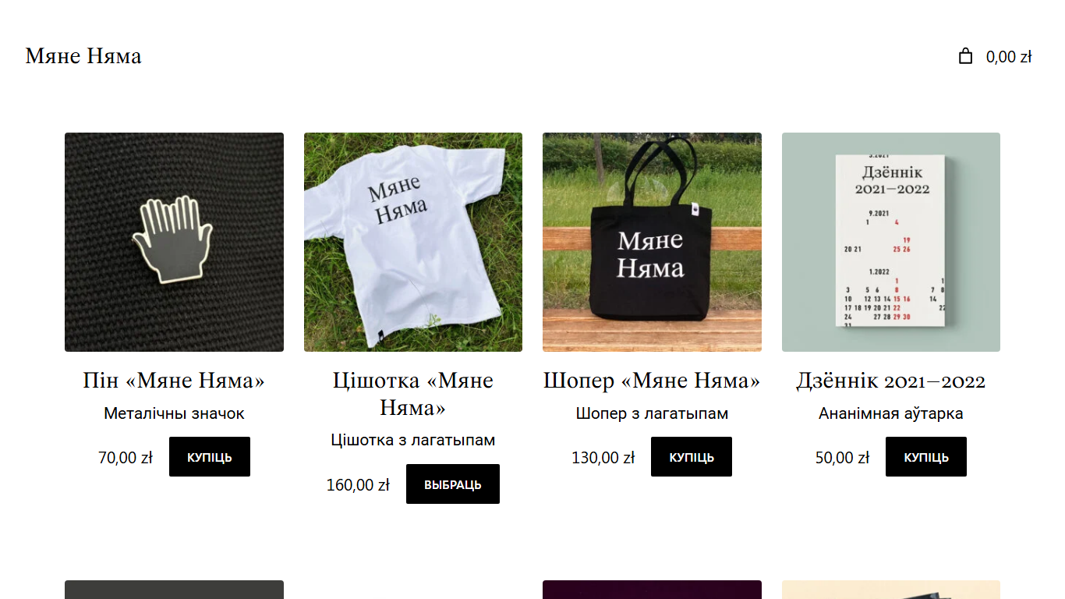
Task: Click the 0,00 zł cart total
Action: point(1009,57)
